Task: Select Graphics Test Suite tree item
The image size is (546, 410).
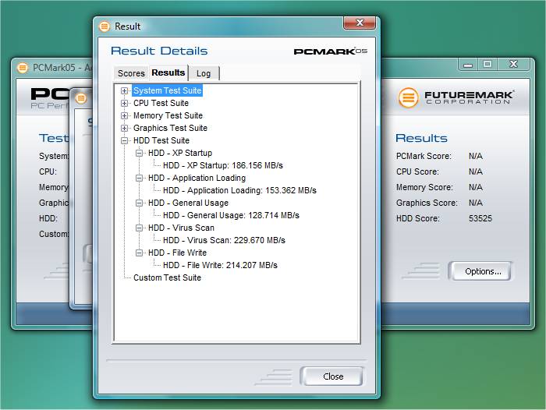Action: [170, 128]
